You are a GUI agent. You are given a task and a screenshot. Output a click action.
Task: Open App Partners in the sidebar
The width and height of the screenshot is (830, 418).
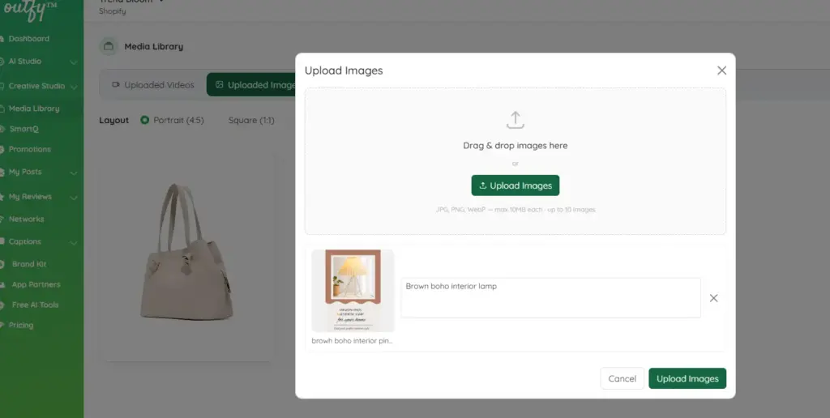(x=36, y=284)
